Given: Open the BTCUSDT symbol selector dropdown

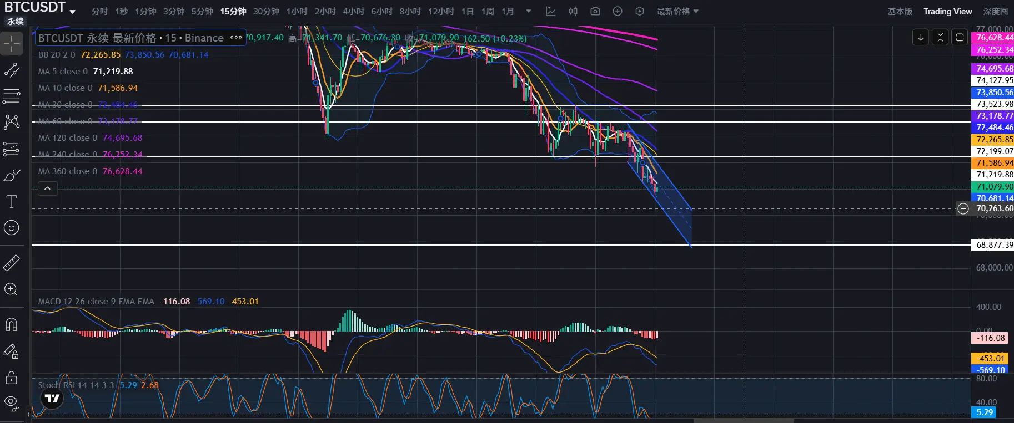Looking at the screenshot, I should 40,8.
